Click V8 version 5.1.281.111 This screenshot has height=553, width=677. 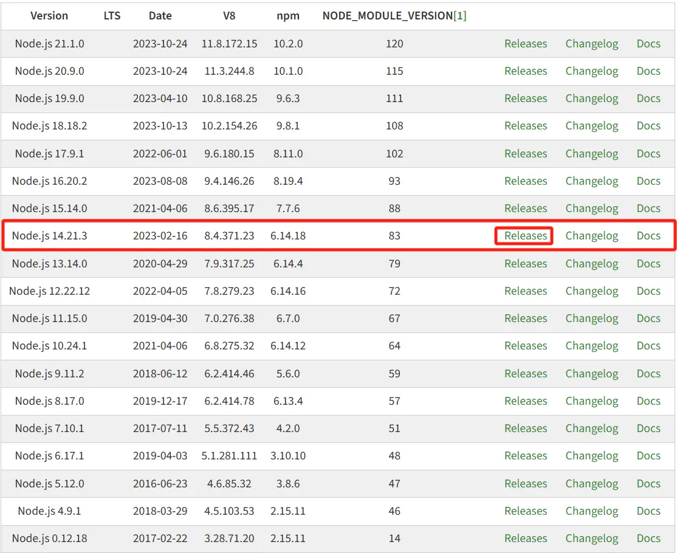229,456
